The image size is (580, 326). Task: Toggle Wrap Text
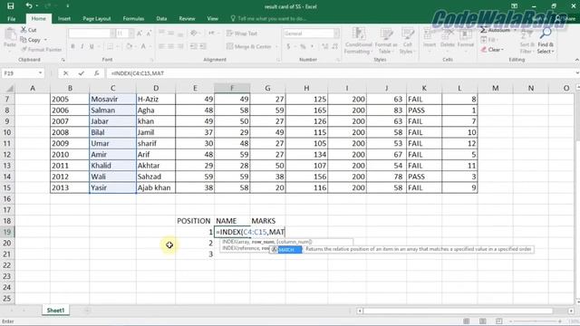click(x=242, y=34)
